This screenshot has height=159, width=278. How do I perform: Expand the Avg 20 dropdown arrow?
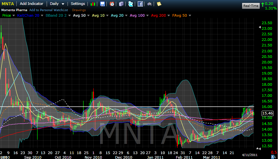pos(126,16)
